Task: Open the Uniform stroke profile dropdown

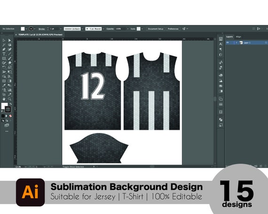Action: (x=82, y=29)
